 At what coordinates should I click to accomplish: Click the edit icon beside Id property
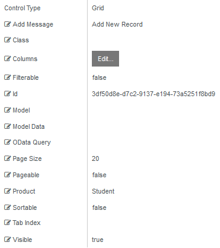point(7,94)
